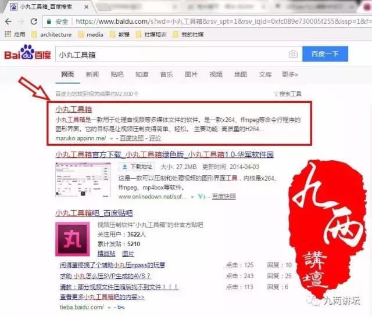Viewport: 372px width, 317px height.
Task: Open the apps grid icon in bookmarks bar
Action: [x=8, y=34]
